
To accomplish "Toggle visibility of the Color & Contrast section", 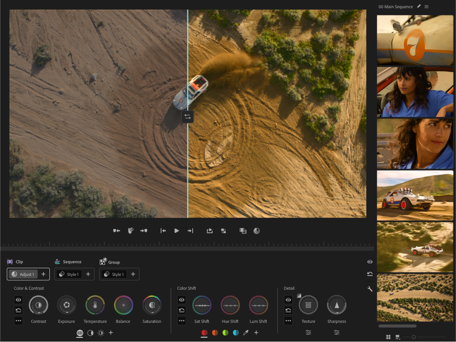I will [x=18, y=299].
